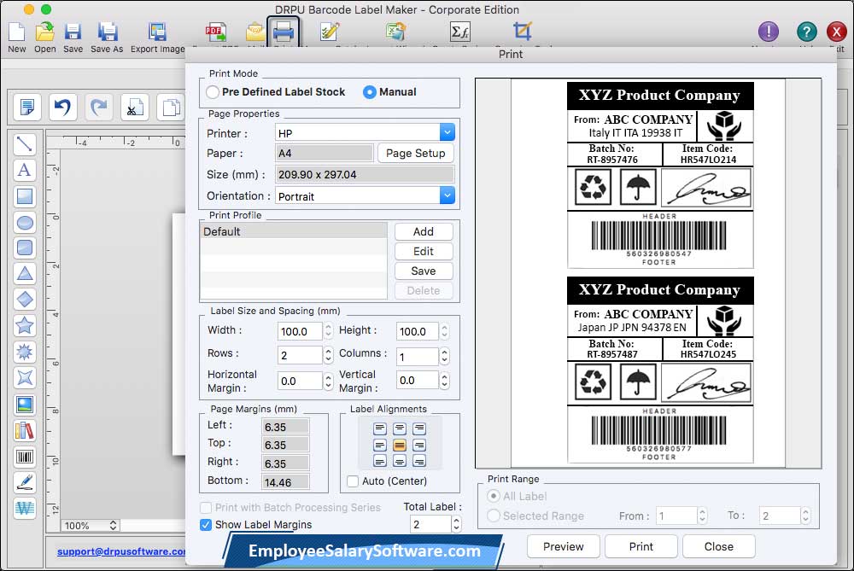Click the Italy label preview
854x571 pixels.
(660, 175)
